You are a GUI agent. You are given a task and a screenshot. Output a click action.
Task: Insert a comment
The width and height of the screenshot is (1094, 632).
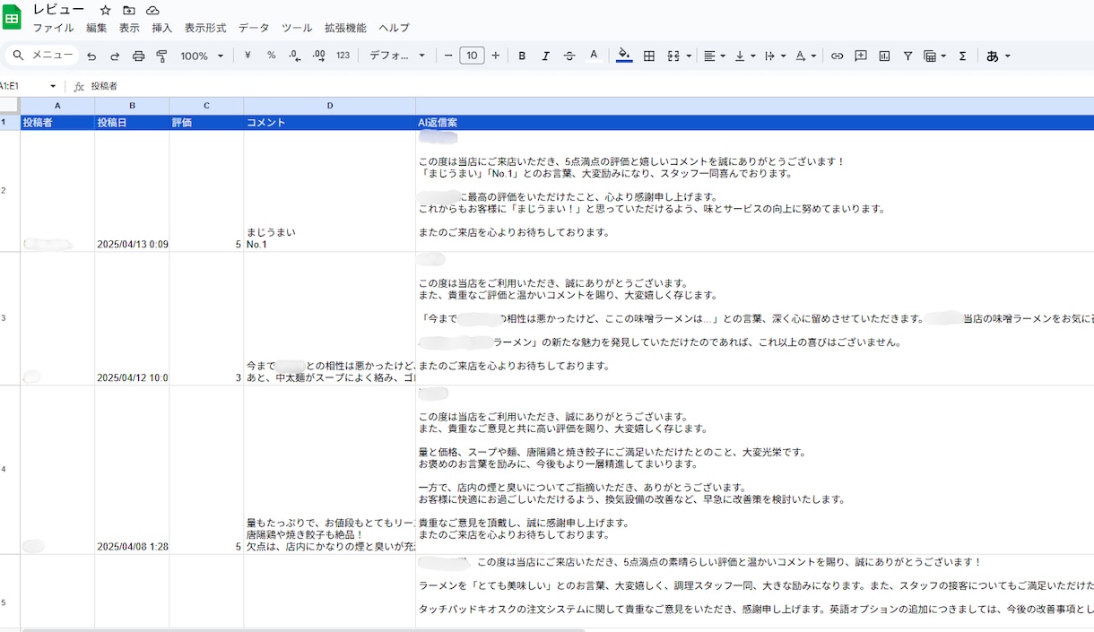[861, 56]
